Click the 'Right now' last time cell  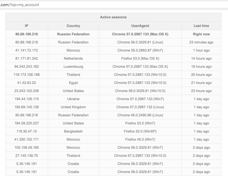pyautogui.click(x=201, y=34)
